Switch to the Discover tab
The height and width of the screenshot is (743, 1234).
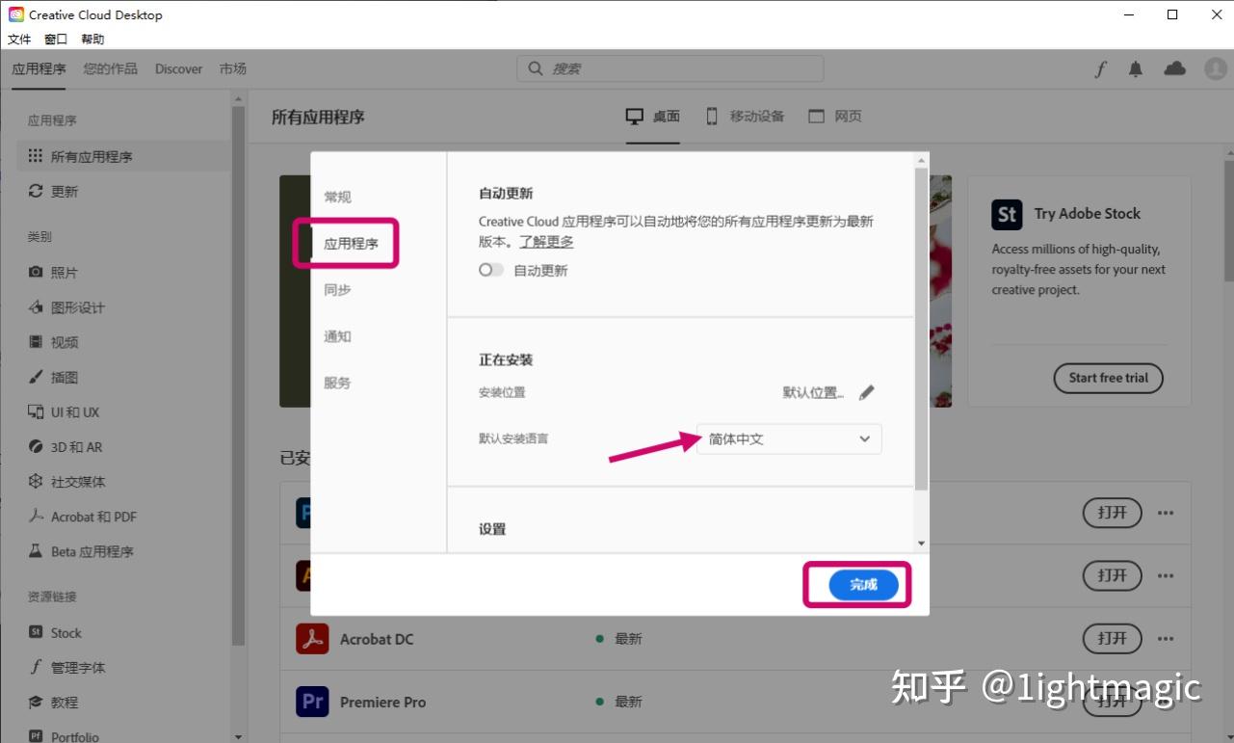point(179,68)
